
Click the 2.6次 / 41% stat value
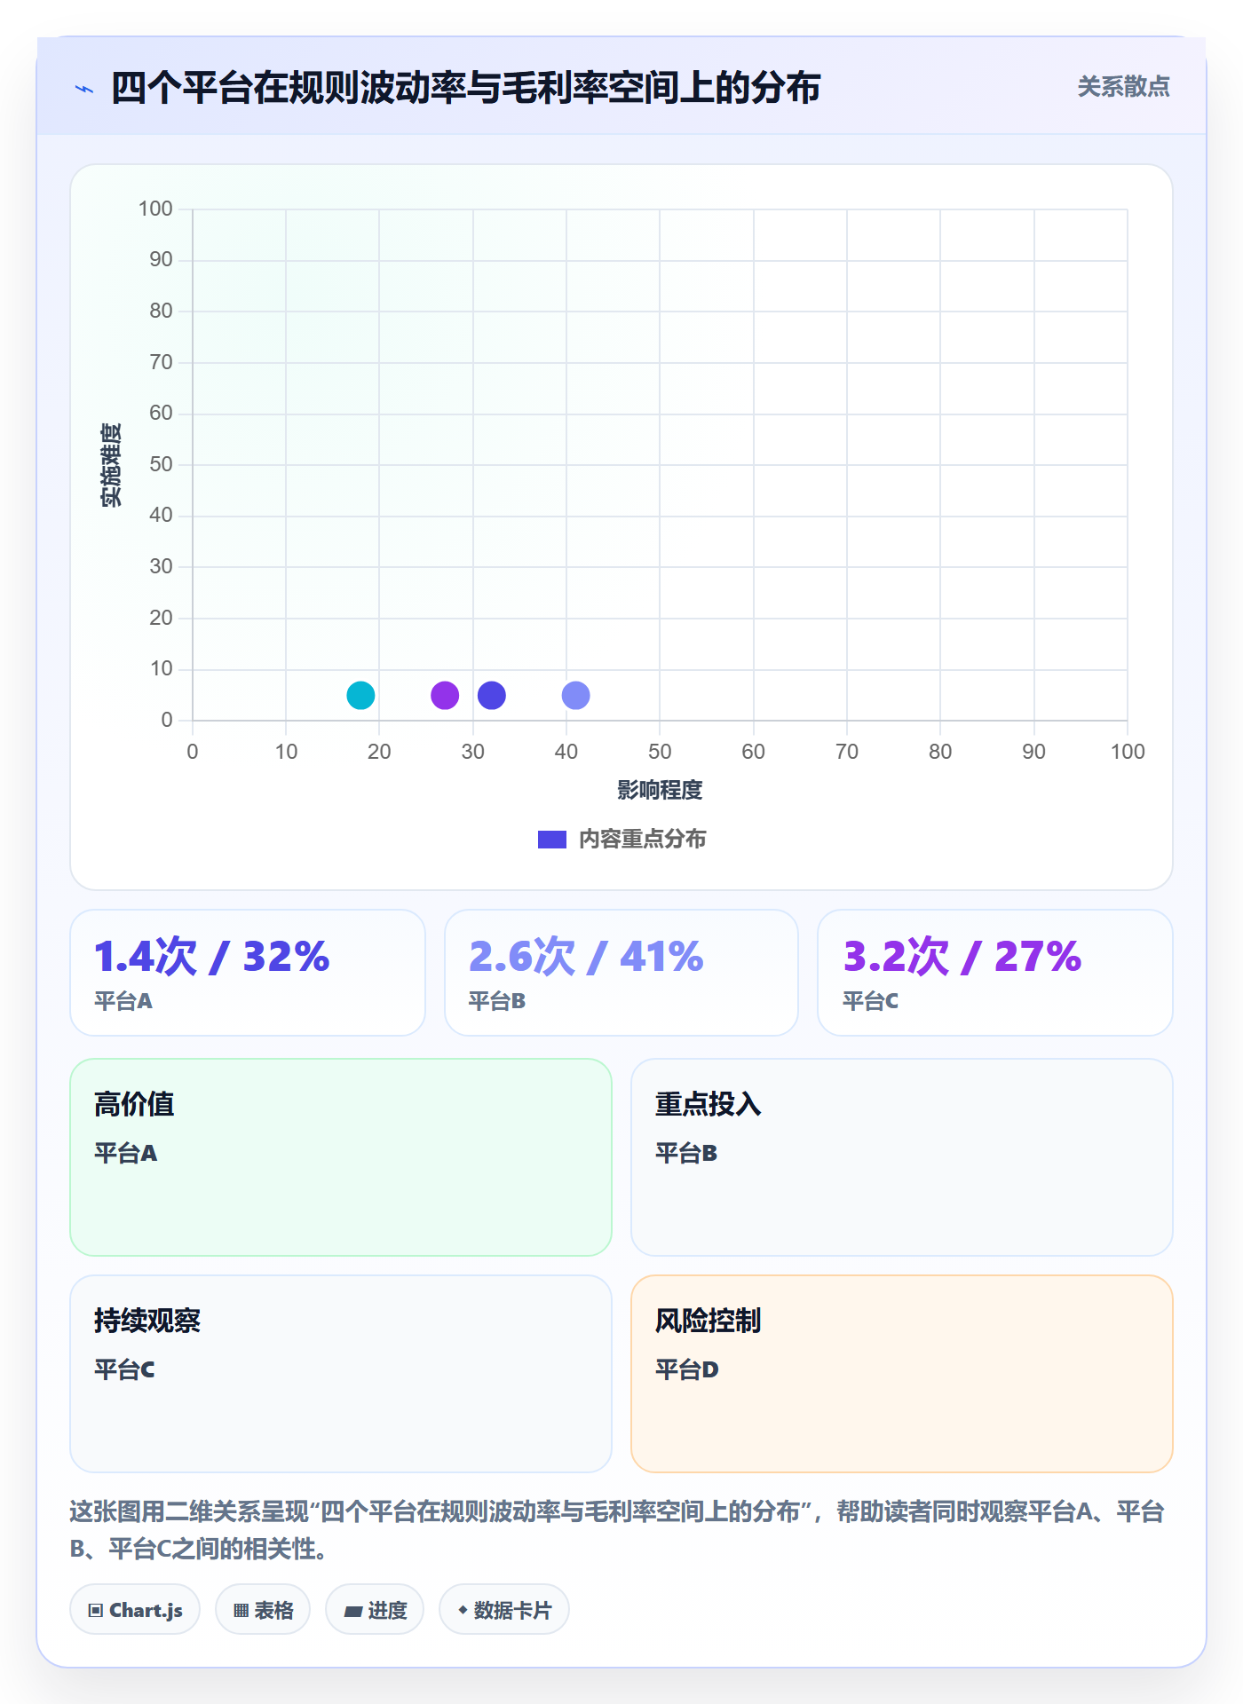[x=586, y=957]
